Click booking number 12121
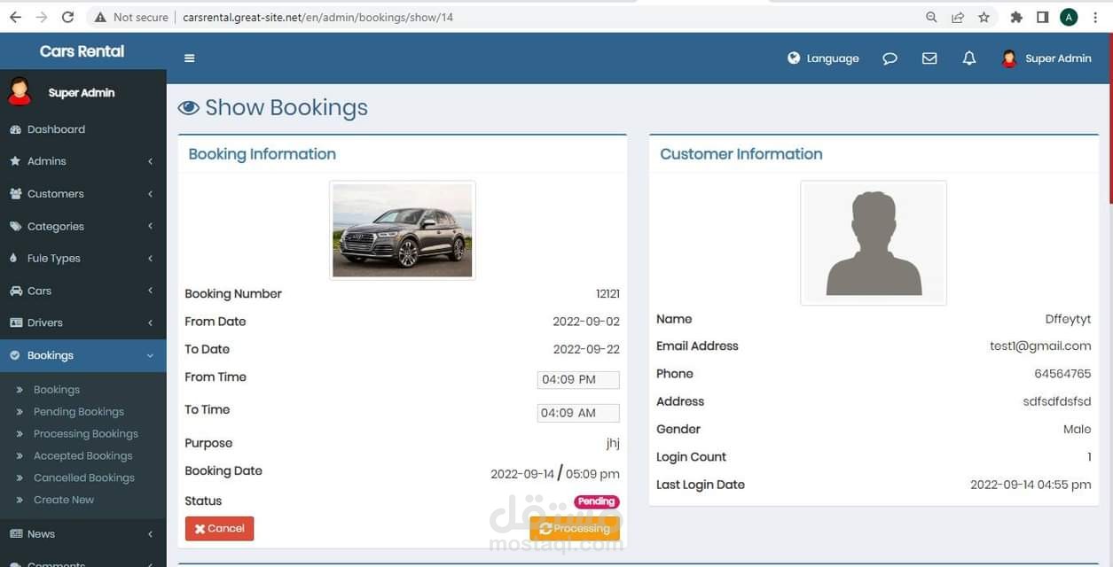The height and width of the screenshot is (567, 1113). point(607,294)
